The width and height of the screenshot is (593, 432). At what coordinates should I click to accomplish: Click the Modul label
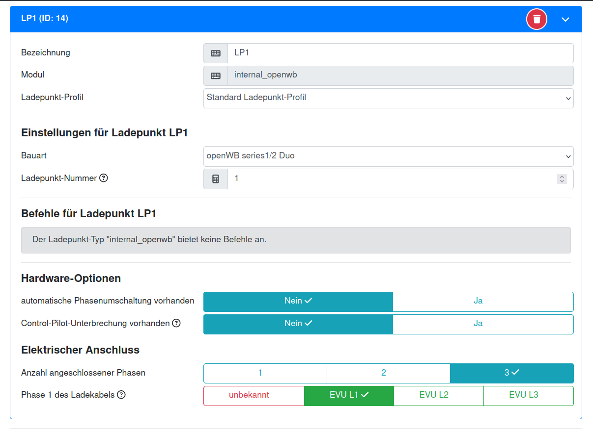tap(33, 75)
